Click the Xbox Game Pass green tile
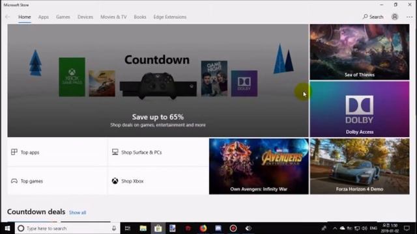The image size is (417, 234). 72,77
